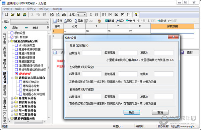The width and height of the screenshot is (201, 130).
Task: Expand the 初支断面分析 folder
Action: point(12,102)
